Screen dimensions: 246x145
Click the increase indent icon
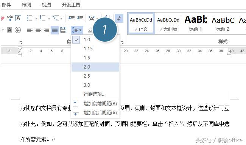tap(80, 18)
